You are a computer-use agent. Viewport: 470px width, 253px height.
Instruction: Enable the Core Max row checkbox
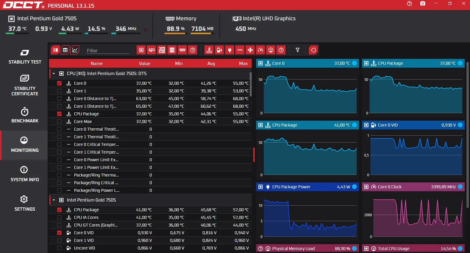click(x=59, y=121)
